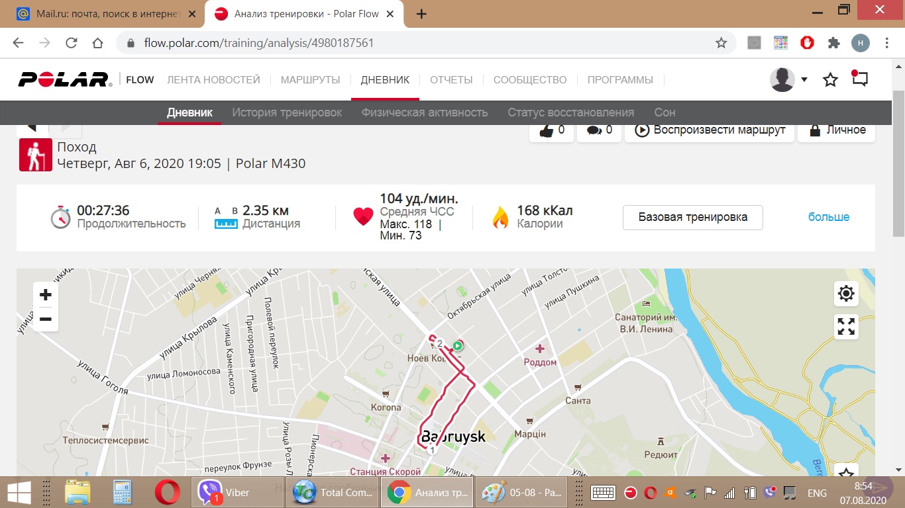Screen dimensions: 905x508
Task: Switch to the Paint taskbar window
Action: (521, 492)
